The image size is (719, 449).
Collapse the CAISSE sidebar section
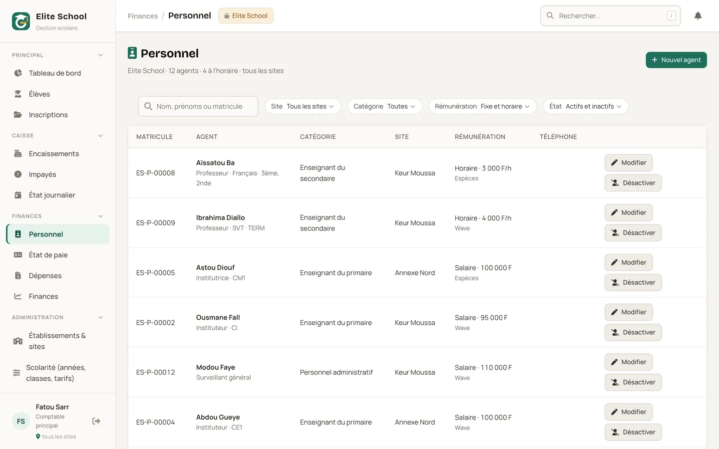click(x=100, y=136)
